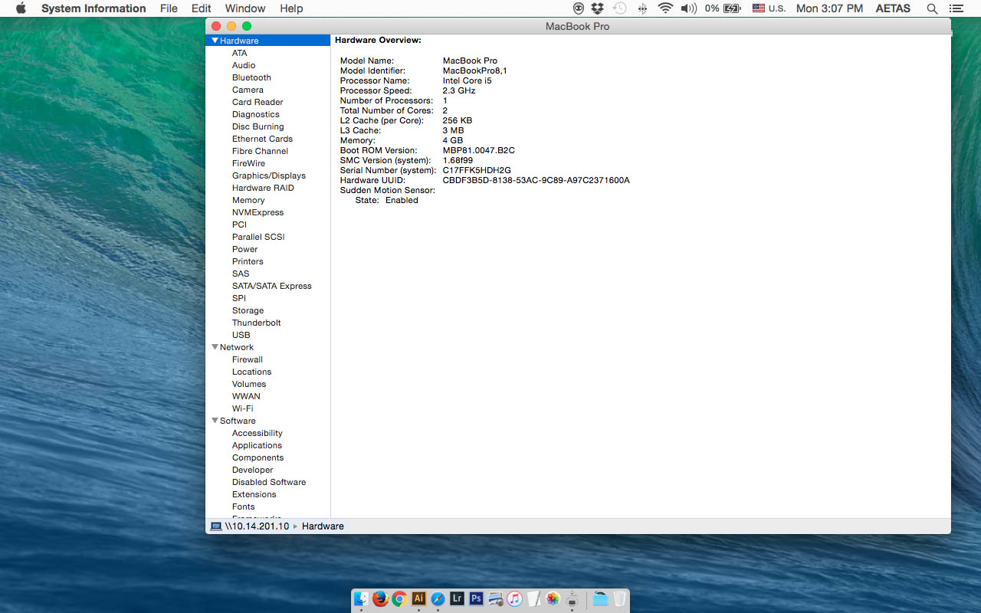The image size is (981, 613).
Task: Click the Mon 3:07 PM clock
Action: coord(829,8)
